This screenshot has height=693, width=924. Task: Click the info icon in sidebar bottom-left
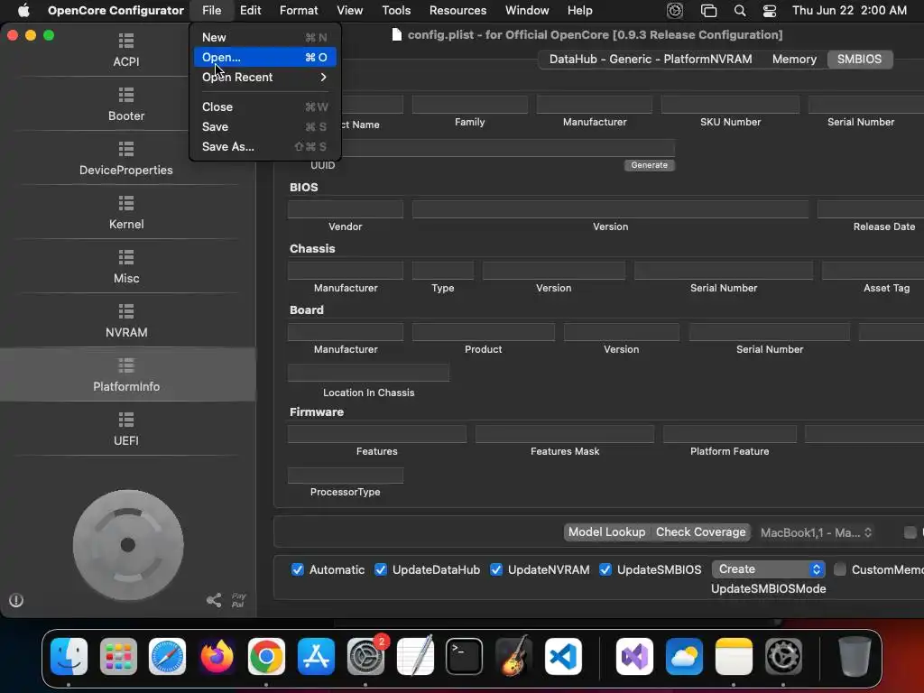[16, 600]
